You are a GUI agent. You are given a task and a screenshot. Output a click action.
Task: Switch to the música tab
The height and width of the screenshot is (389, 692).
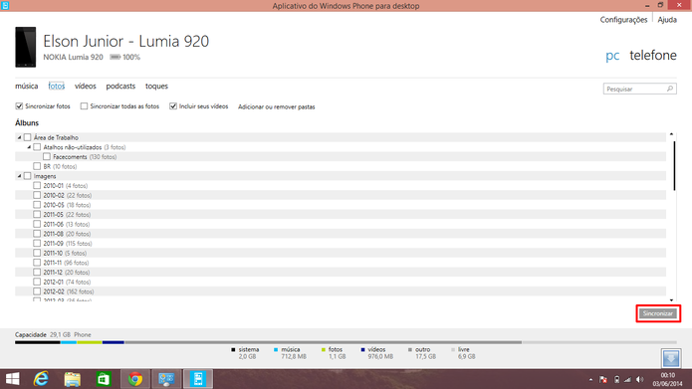tap(27, 86)
